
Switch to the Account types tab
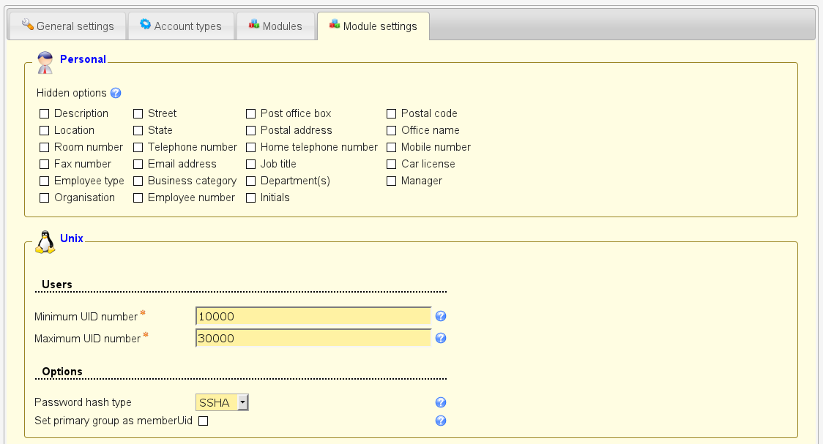tap(181, 26)
